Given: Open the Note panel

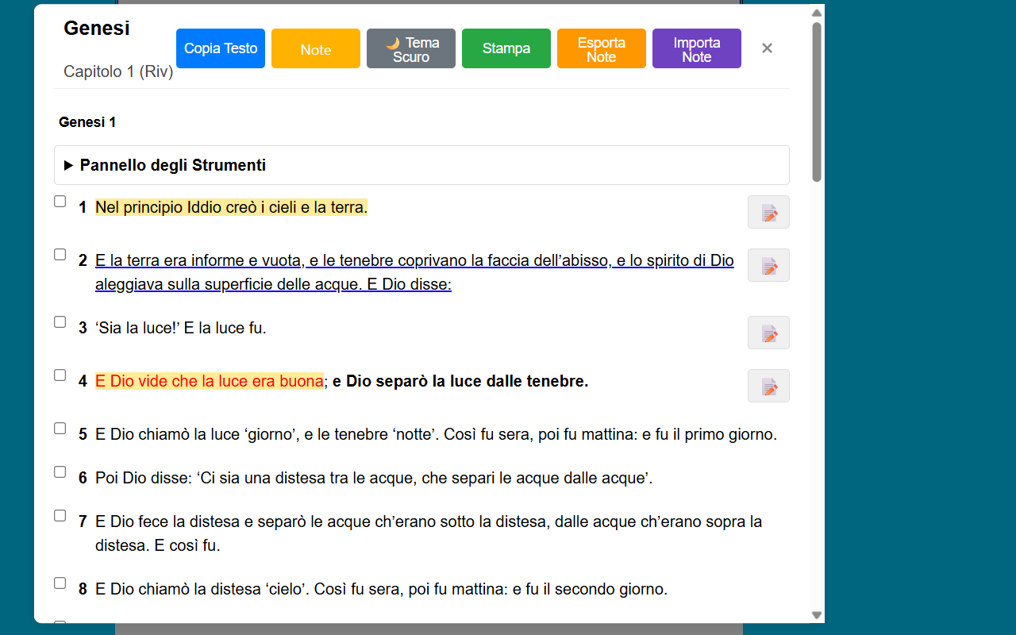Looking at the screenshot, I should [315, 48].
